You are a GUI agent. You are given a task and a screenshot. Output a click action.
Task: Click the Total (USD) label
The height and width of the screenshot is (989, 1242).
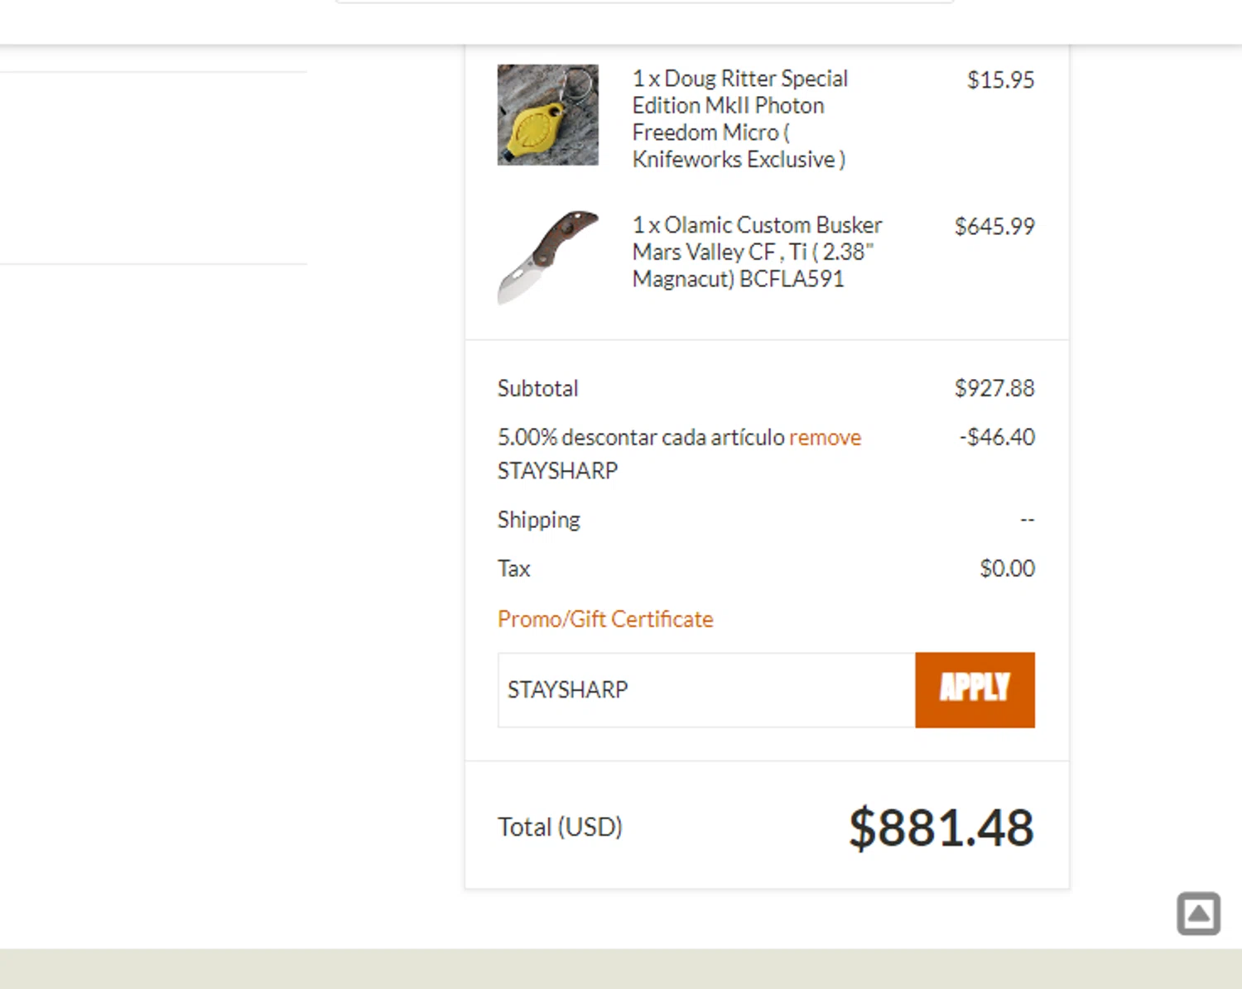[x=560, y=827]
